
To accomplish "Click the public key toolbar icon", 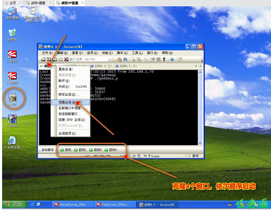I will point(164,59).
